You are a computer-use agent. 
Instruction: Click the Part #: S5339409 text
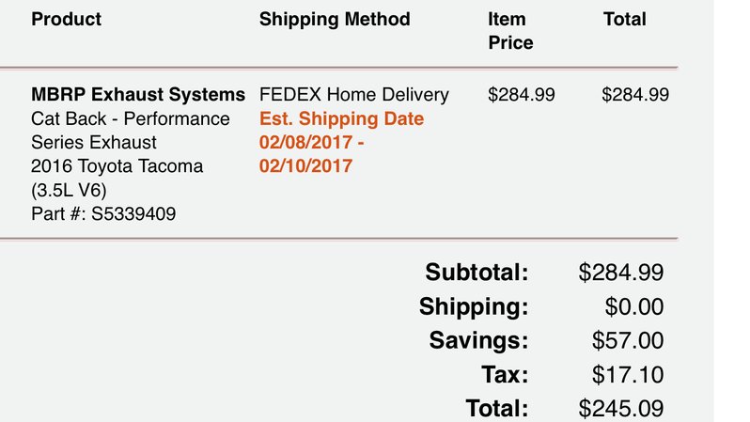(103, 213)
